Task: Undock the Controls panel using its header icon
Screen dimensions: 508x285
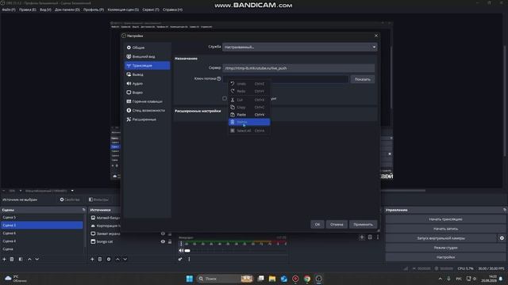Action: coord(505,210)
